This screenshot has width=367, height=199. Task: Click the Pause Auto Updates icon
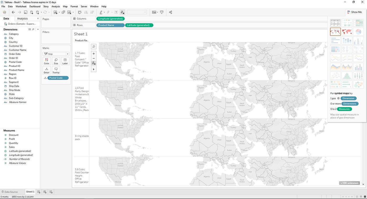[37, 12]
